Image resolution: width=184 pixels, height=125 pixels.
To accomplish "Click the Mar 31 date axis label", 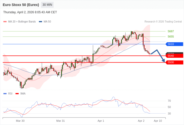I will coord(61,121).
